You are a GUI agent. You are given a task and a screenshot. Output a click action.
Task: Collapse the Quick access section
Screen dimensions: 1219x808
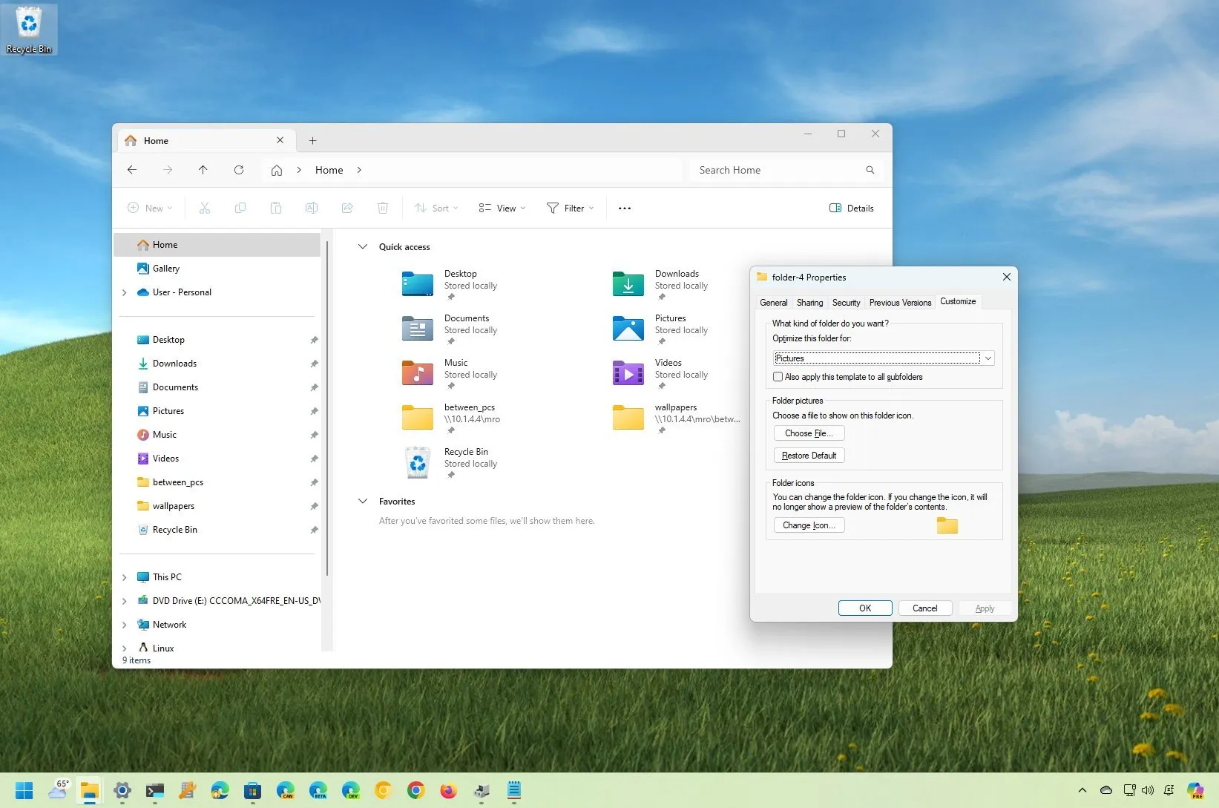click(x=363, y=247)
